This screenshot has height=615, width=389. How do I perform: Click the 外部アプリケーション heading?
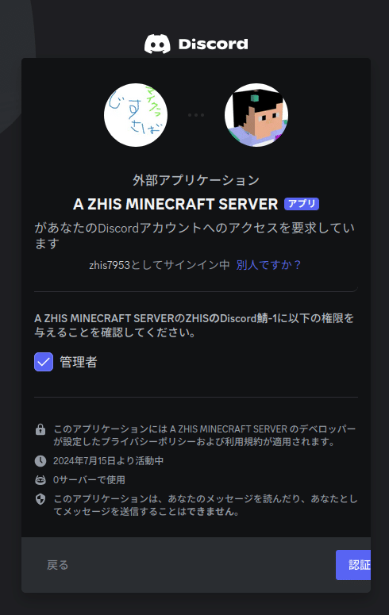196,180
